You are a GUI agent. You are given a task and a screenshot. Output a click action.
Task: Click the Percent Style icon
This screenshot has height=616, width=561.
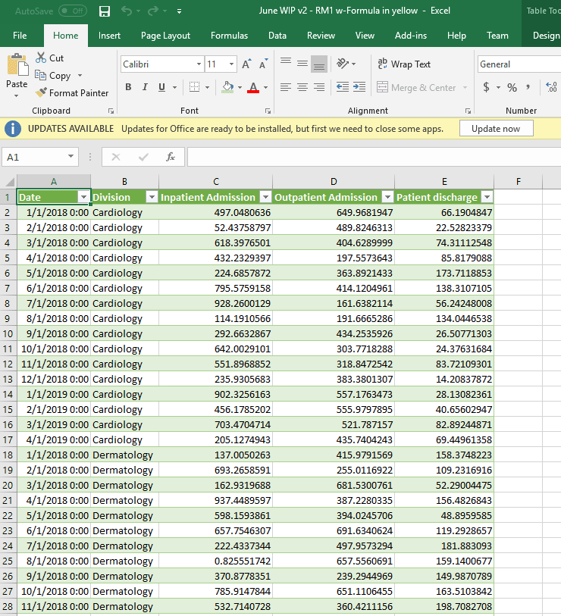(x=512, y=87)
